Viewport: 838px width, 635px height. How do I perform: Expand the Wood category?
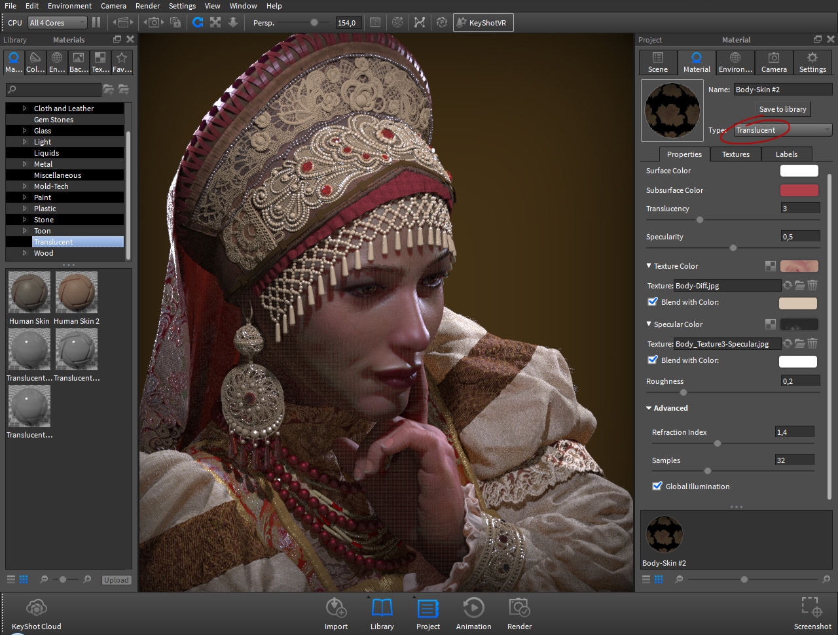pos(25,253)
